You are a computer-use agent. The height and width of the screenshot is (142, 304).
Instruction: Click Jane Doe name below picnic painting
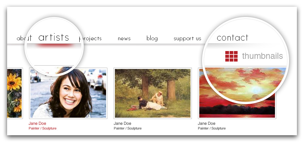122,123
